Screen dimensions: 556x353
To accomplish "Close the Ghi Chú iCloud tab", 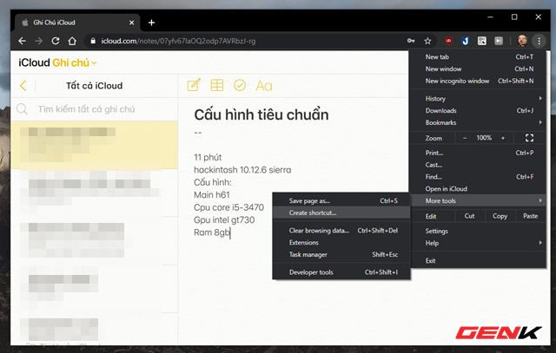I will (131, 23).
